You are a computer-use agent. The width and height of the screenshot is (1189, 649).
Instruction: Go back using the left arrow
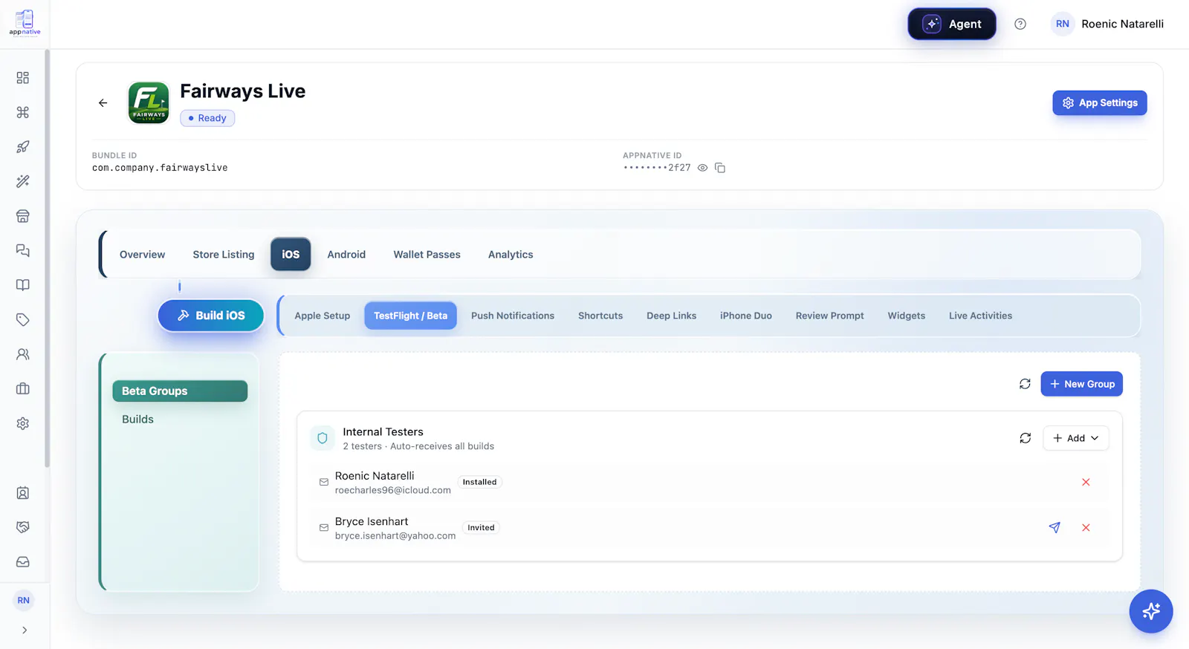click(103, 103)
